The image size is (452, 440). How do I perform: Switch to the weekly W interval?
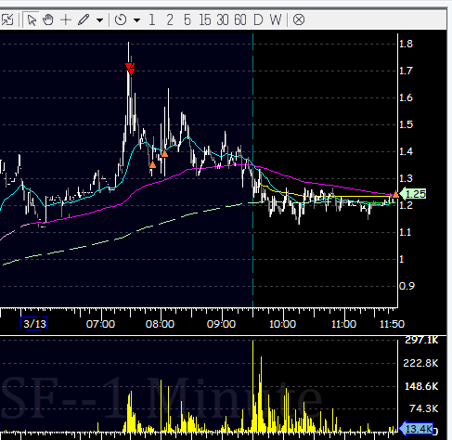[x=276, y=20]
